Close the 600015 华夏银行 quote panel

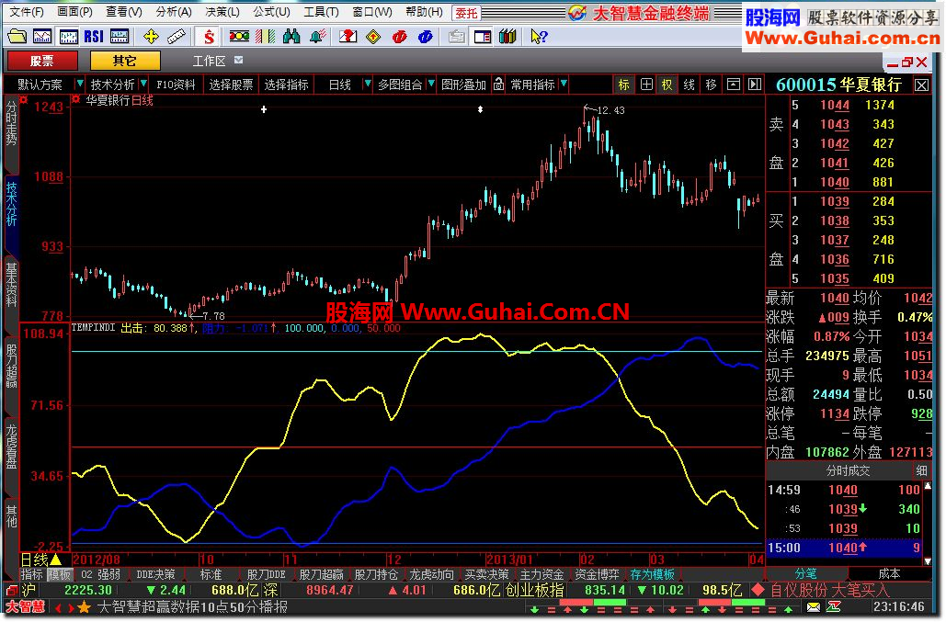[921, 85]
